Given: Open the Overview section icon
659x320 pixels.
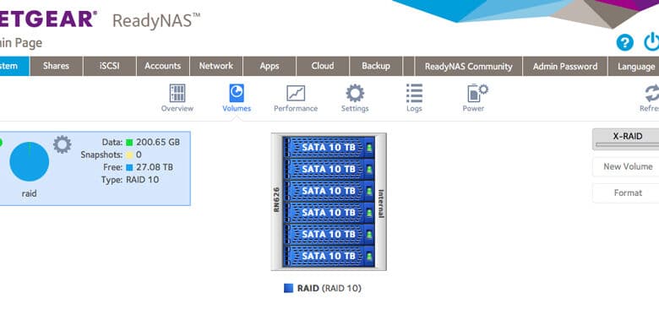Looking at the screenshot, I should click(x=177, y=93).
